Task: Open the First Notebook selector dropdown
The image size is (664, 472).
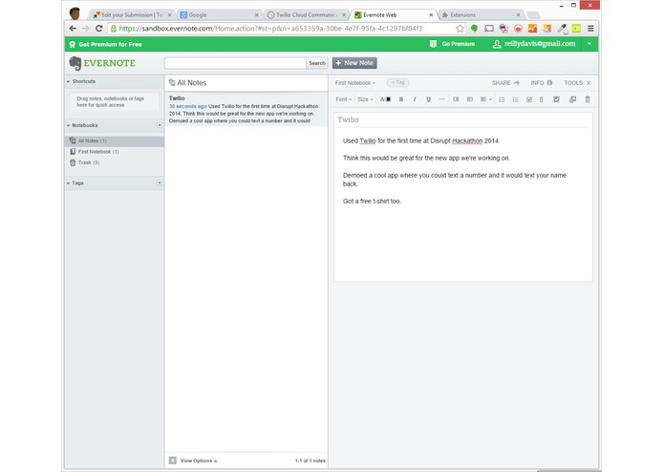Action: point(355,83)
